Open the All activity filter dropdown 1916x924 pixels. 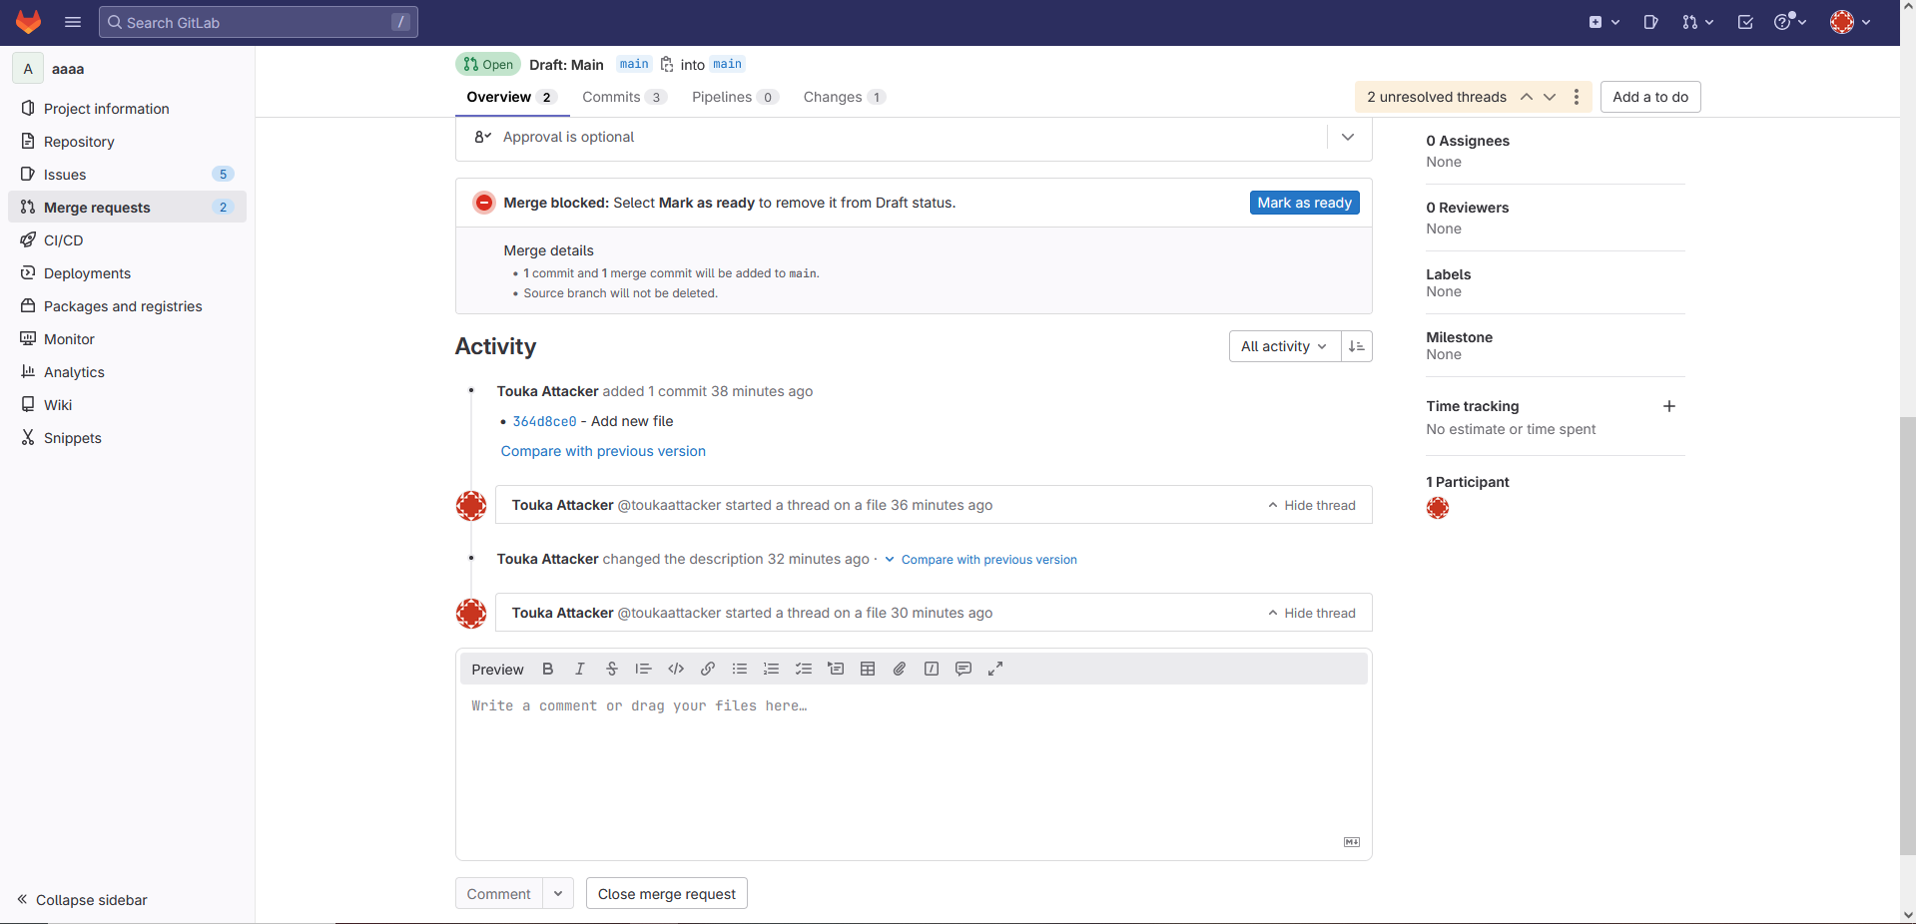point(1284,346)
